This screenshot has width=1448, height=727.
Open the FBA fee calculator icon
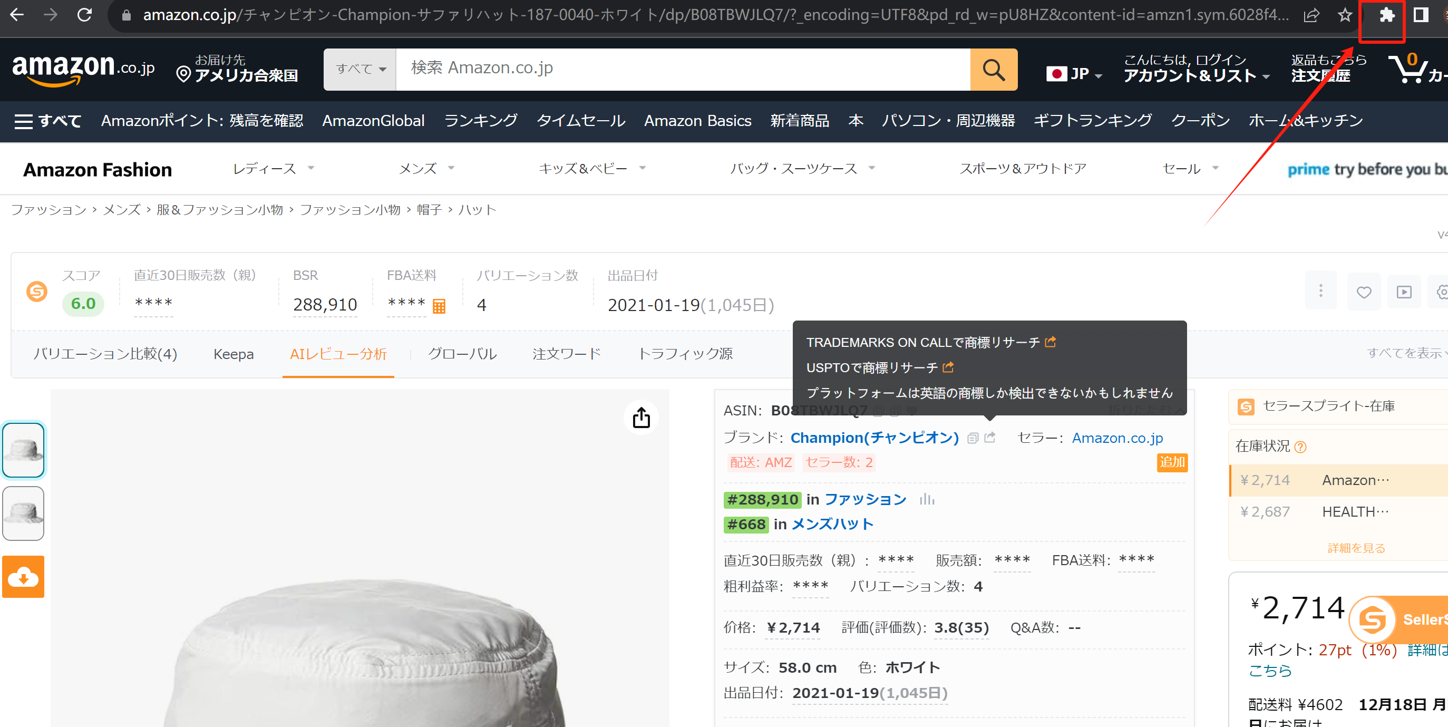point(439,306)
